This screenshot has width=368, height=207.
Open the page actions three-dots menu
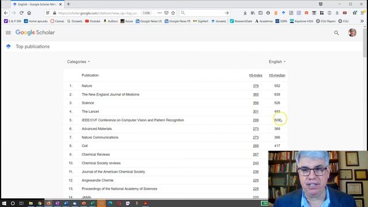tap(160, 13)
